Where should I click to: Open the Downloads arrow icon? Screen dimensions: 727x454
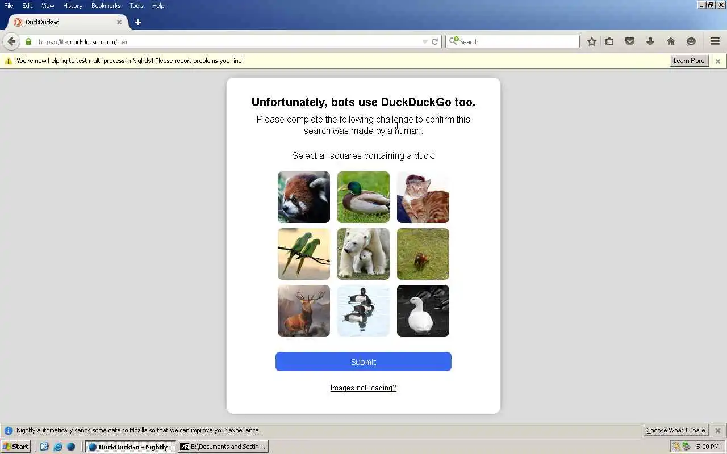pyautogui.click(x=650, y=41)
